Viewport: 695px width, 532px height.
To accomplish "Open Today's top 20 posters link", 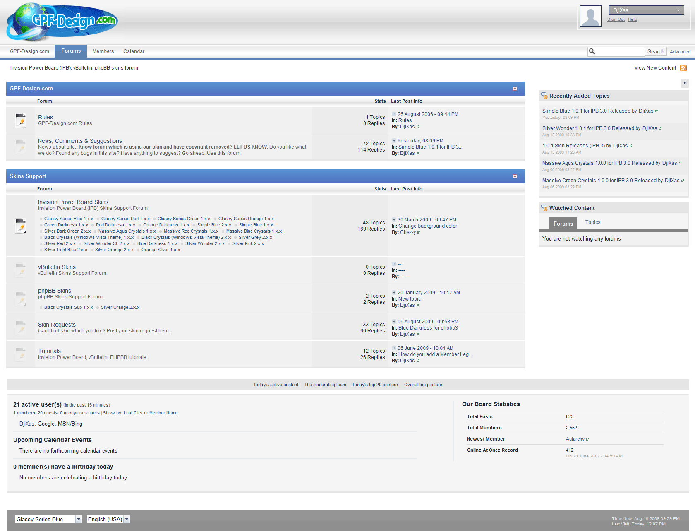I will 375,385.
